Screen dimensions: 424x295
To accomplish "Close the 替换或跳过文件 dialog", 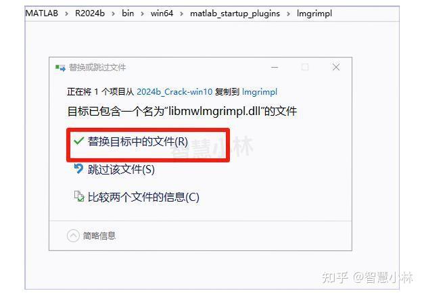I will tap(336, 67).
